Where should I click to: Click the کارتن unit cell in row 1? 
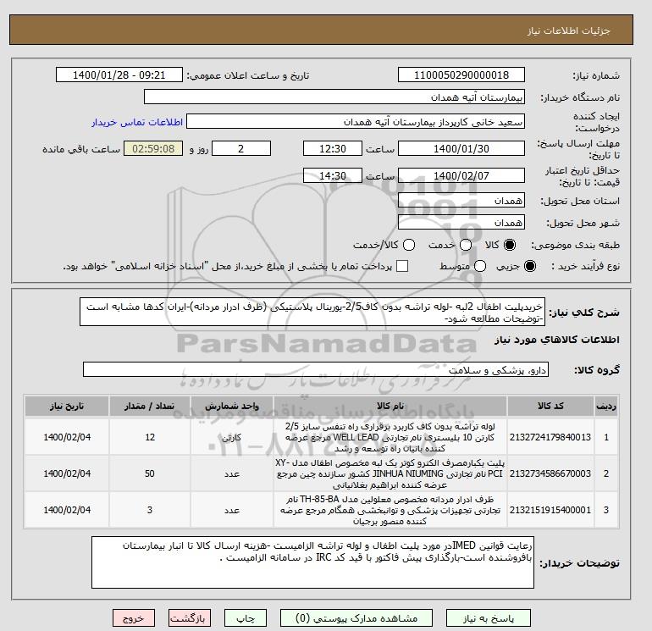(232, 438)
